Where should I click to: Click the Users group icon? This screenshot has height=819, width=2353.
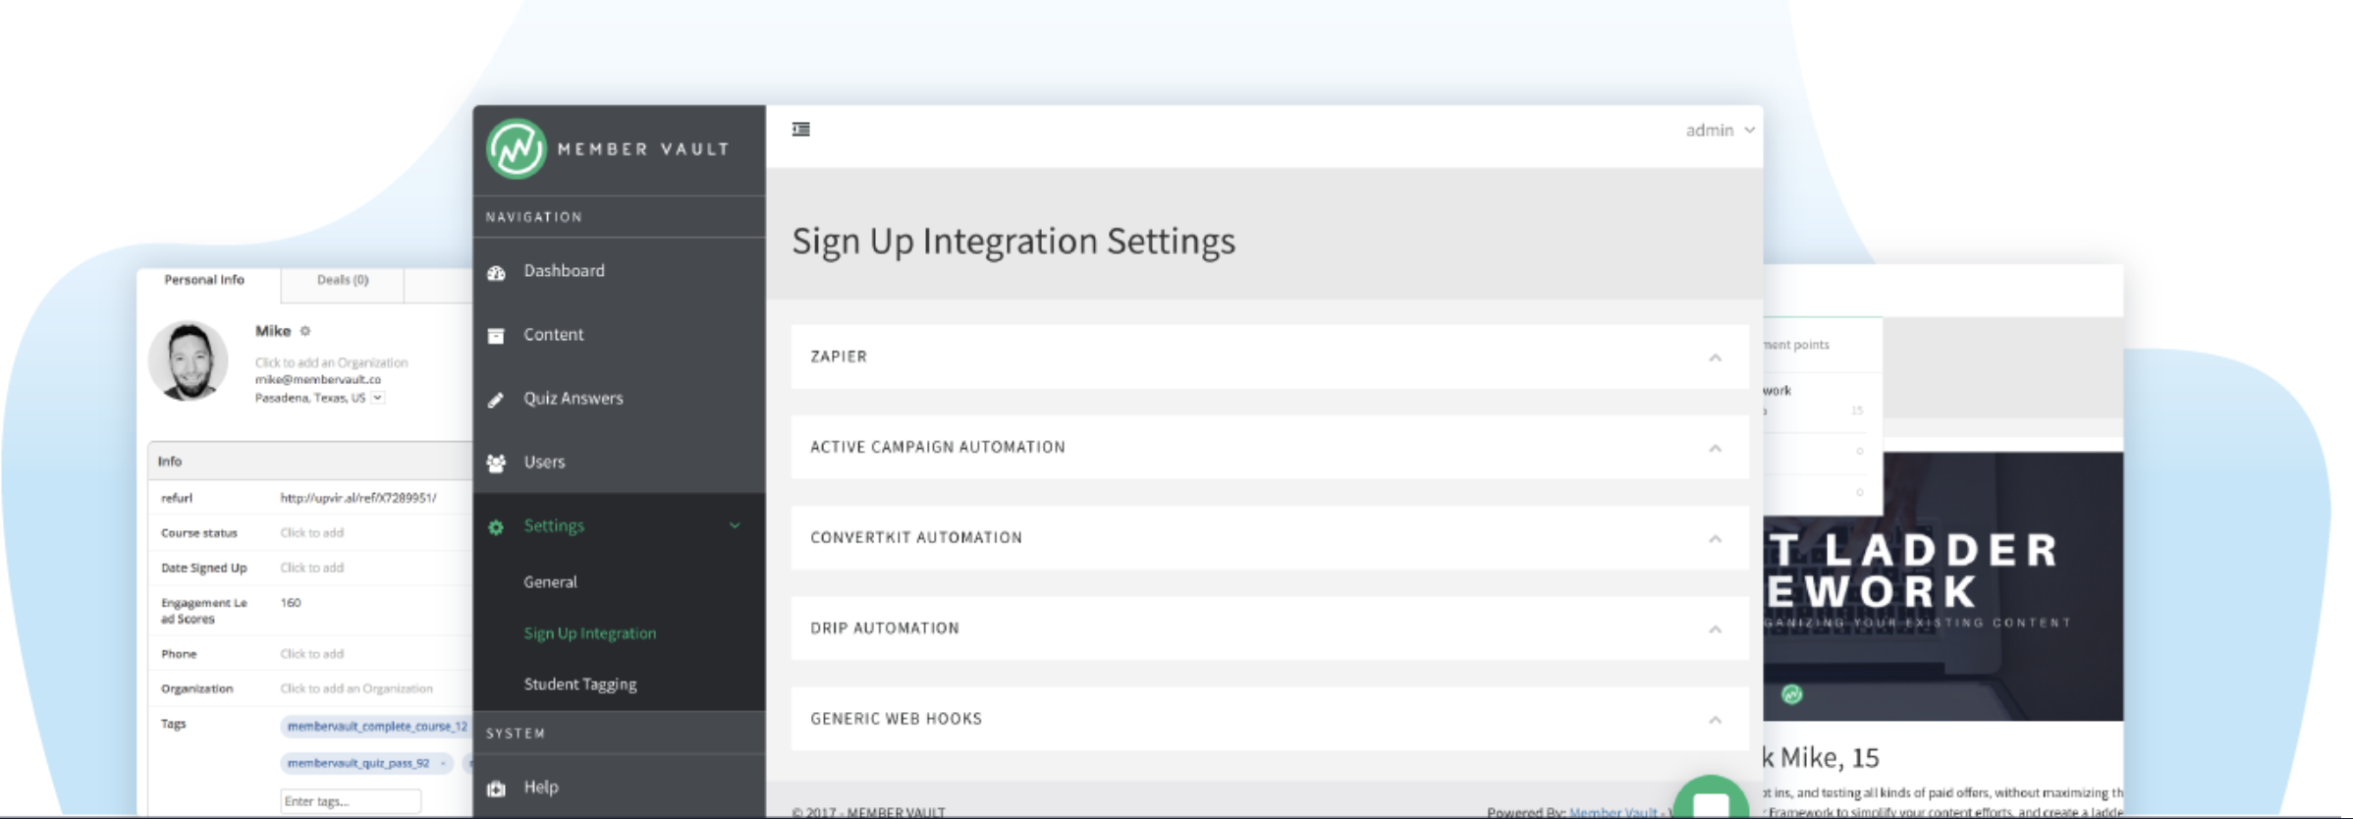click(497, 463)
